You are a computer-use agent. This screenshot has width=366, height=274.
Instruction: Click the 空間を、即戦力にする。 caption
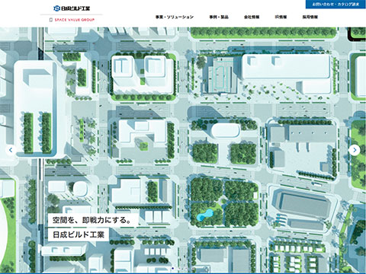93,220
